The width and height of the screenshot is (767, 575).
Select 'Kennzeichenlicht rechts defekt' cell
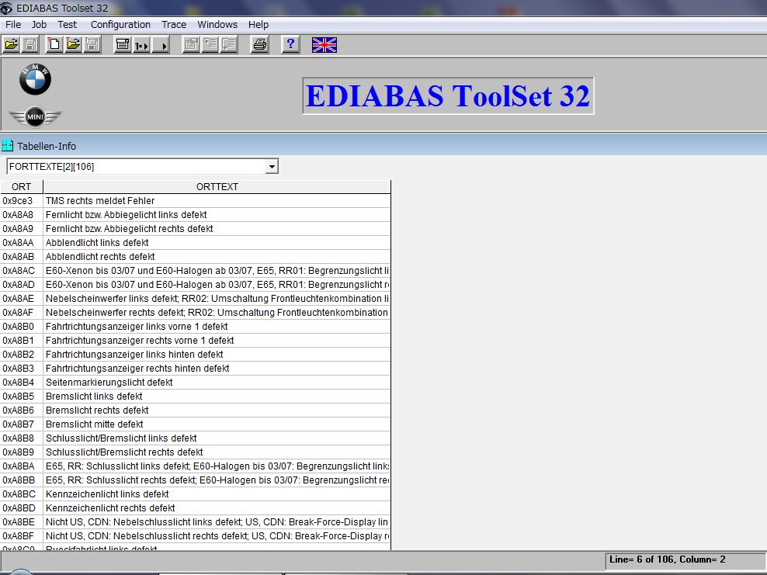[x=217, y=508]
